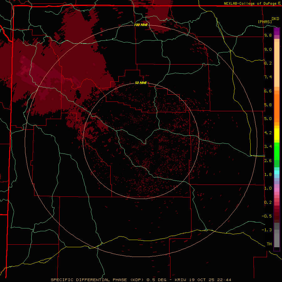282x282 pixels.
Task: Click the DKD label above the color scale
Action: [275, 19]
